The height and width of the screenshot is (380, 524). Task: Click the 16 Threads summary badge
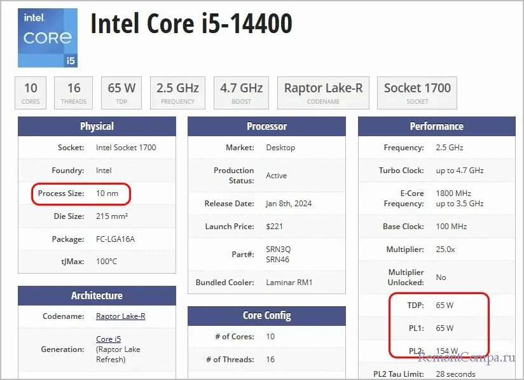[x=74, y=92]
